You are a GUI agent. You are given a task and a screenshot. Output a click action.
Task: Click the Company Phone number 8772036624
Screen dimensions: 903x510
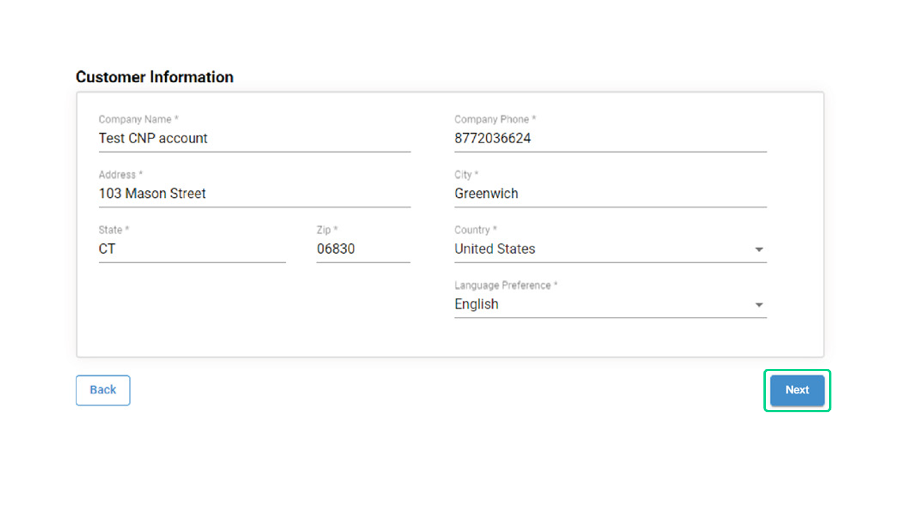pyautogui.click(x=493, y=138)
